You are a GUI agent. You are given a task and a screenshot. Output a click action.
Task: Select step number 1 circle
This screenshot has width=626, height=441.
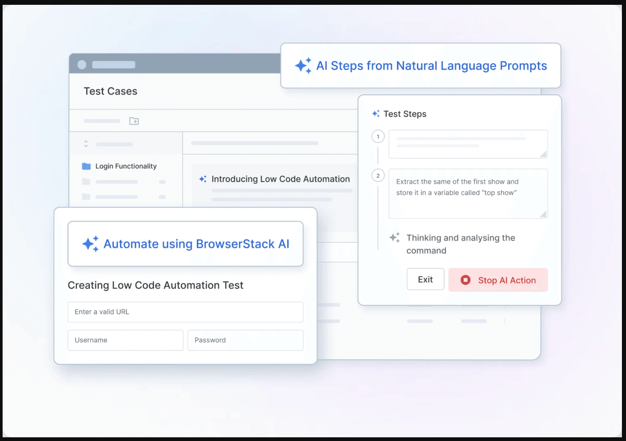coord(378,137)
